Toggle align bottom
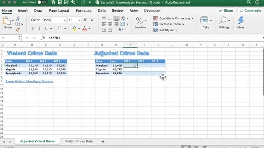Viewport: 264px width, 148px height. click(x=116, y=18)
